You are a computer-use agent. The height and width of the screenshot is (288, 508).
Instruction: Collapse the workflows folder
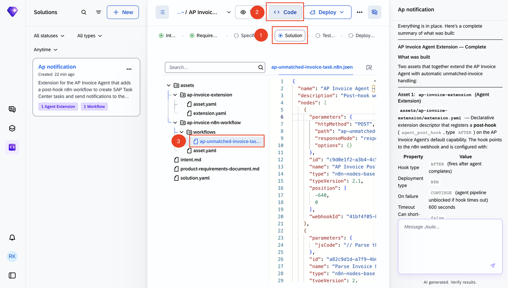pos(182,132)
